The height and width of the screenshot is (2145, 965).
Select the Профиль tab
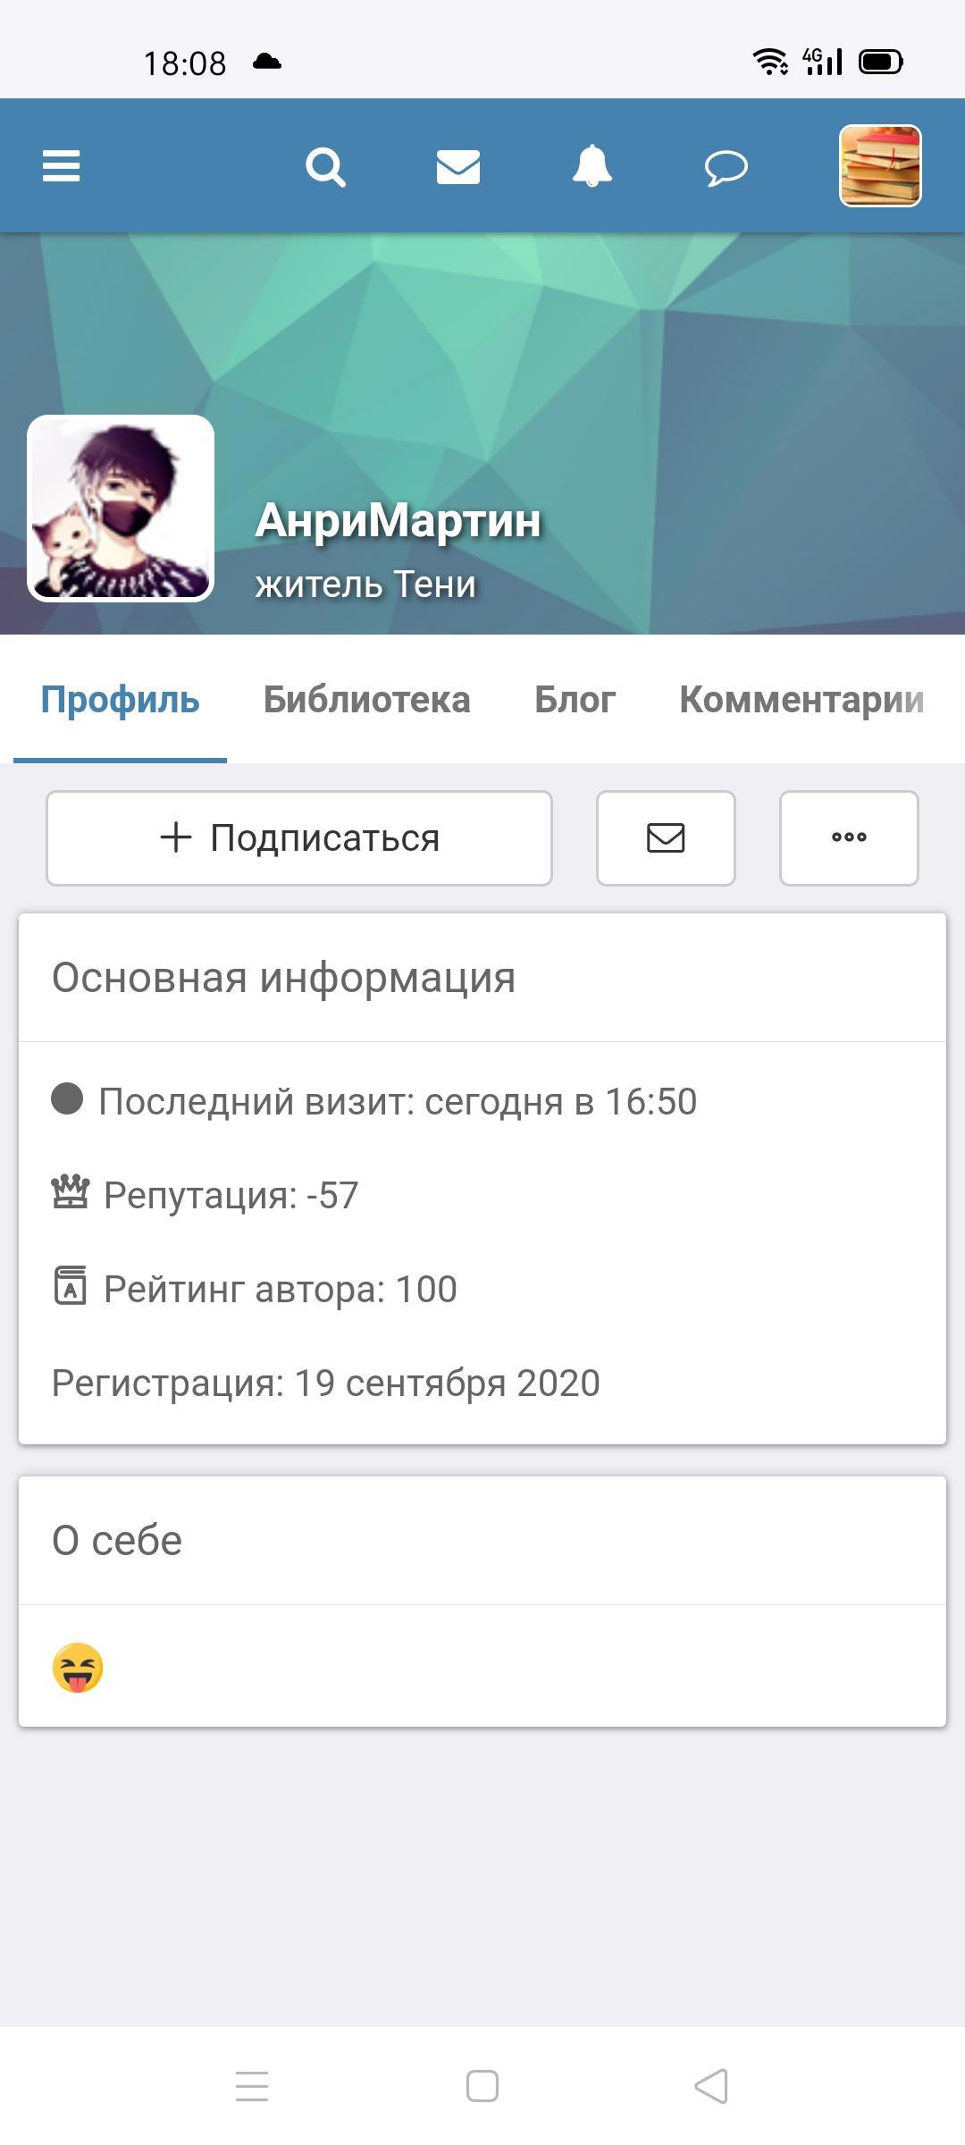pyautogui.click(x=120, y=700)
